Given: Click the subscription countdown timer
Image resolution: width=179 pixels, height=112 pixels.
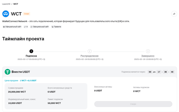Looking at the screenshot, I should point(161,72).
